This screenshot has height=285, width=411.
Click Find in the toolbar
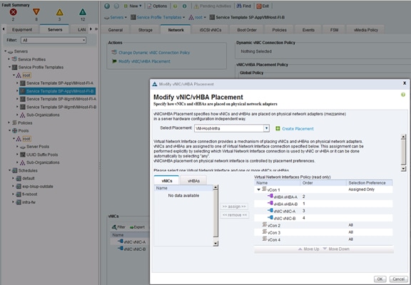[x=244, y=6]
